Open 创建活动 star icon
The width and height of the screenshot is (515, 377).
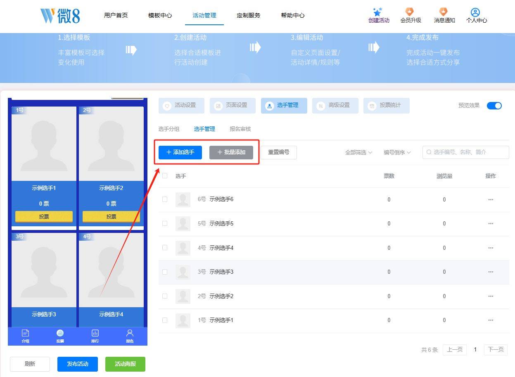[x=377, y=11]
